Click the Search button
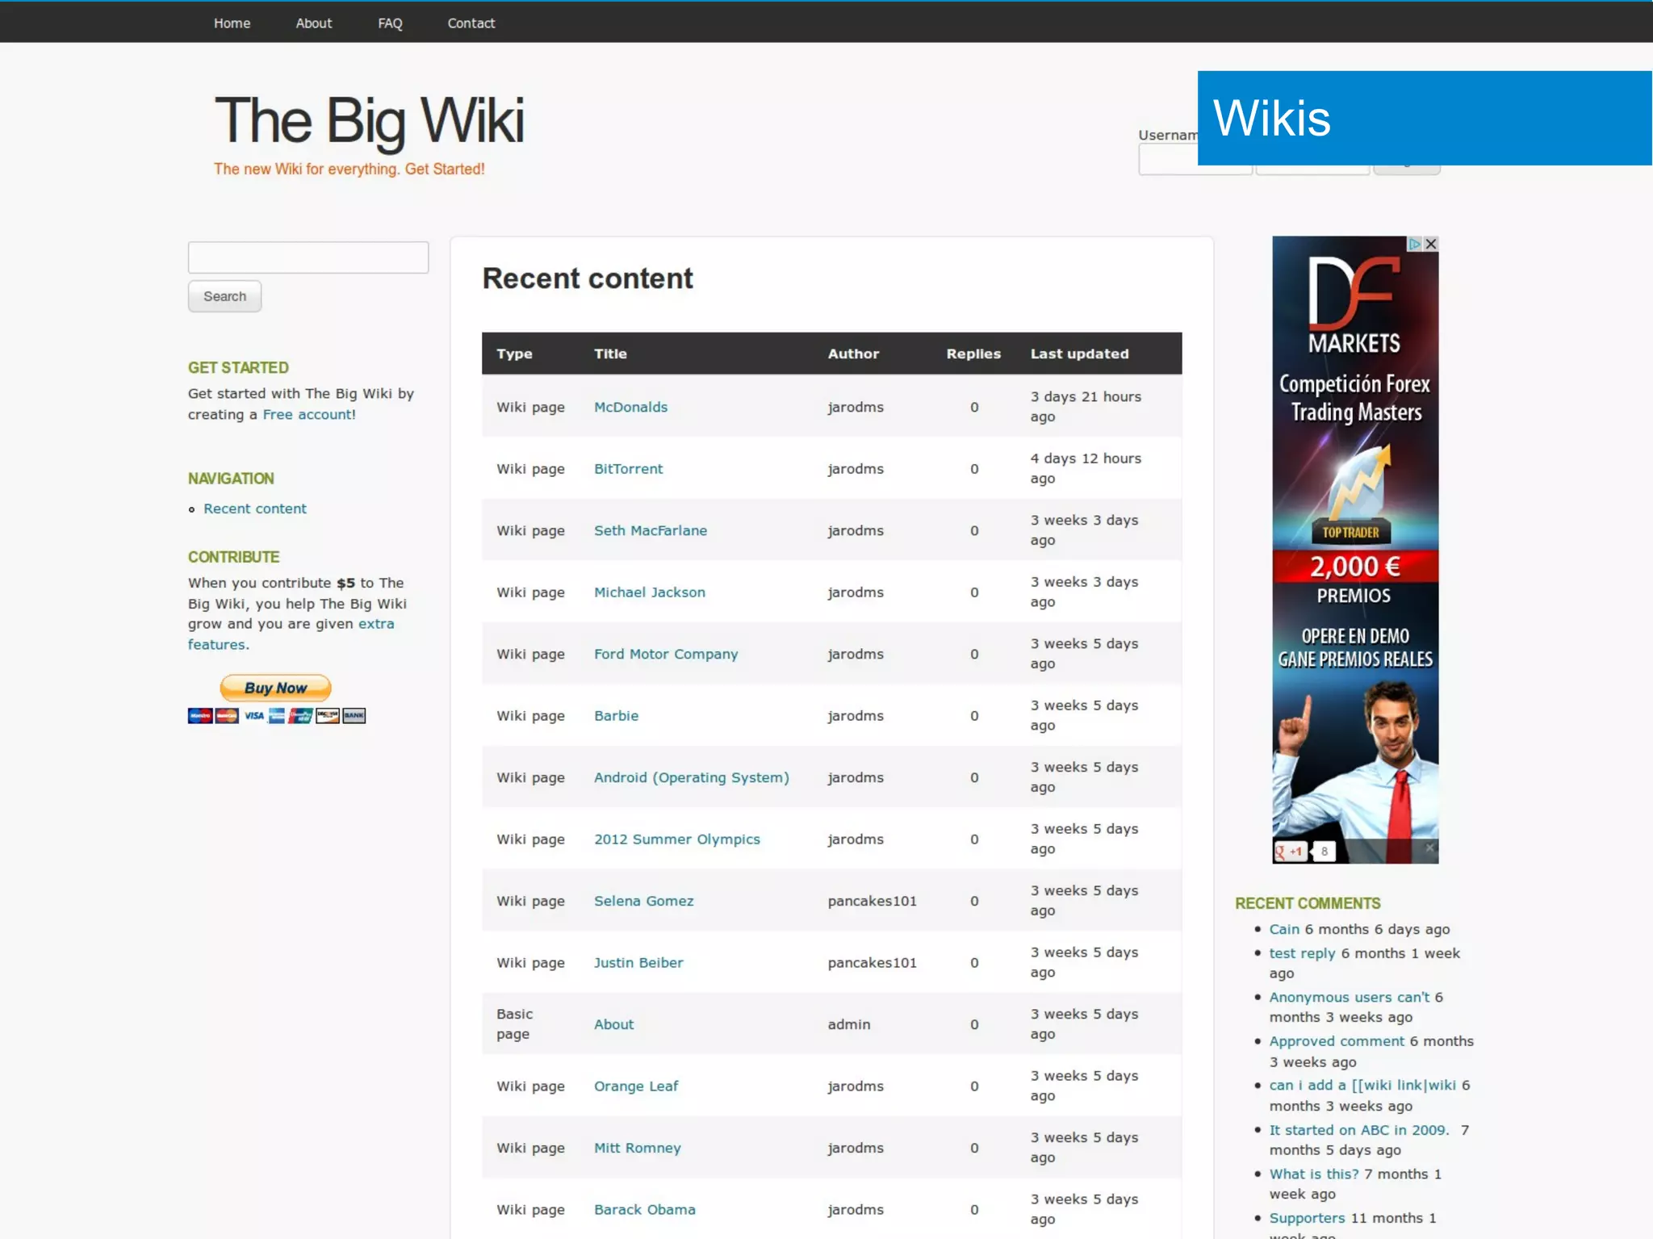Screen dimensions: 1653x1239 [x=224, y=296]
